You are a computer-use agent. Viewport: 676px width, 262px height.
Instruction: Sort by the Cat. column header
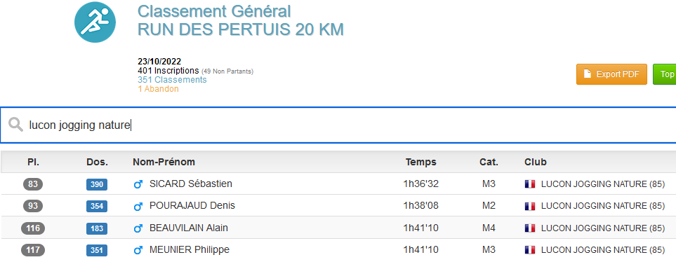(489, 163)
